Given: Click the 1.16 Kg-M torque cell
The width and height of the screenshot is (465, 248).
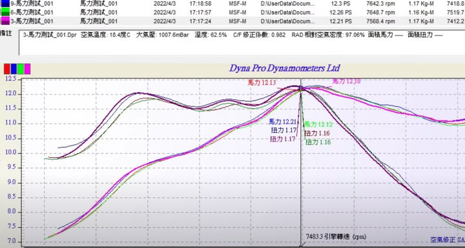Looking at the screenshot, I should pyautogui.click(x=421, y=12).
